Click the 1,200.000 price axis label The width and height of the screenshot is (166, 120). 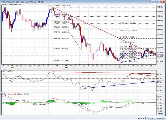click(x=160, y=61)
